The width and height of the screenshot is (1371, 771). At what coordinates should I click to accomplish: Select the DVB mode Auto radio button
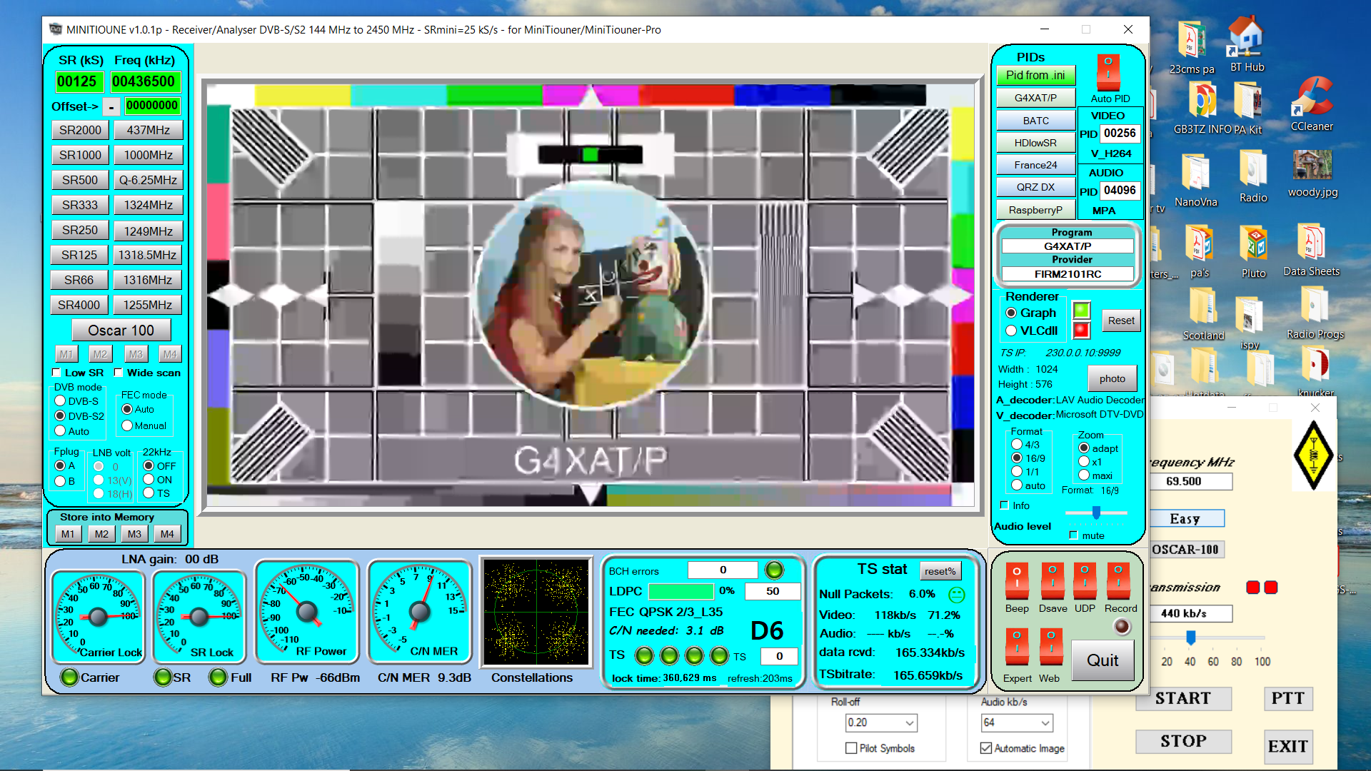(60, 431)
